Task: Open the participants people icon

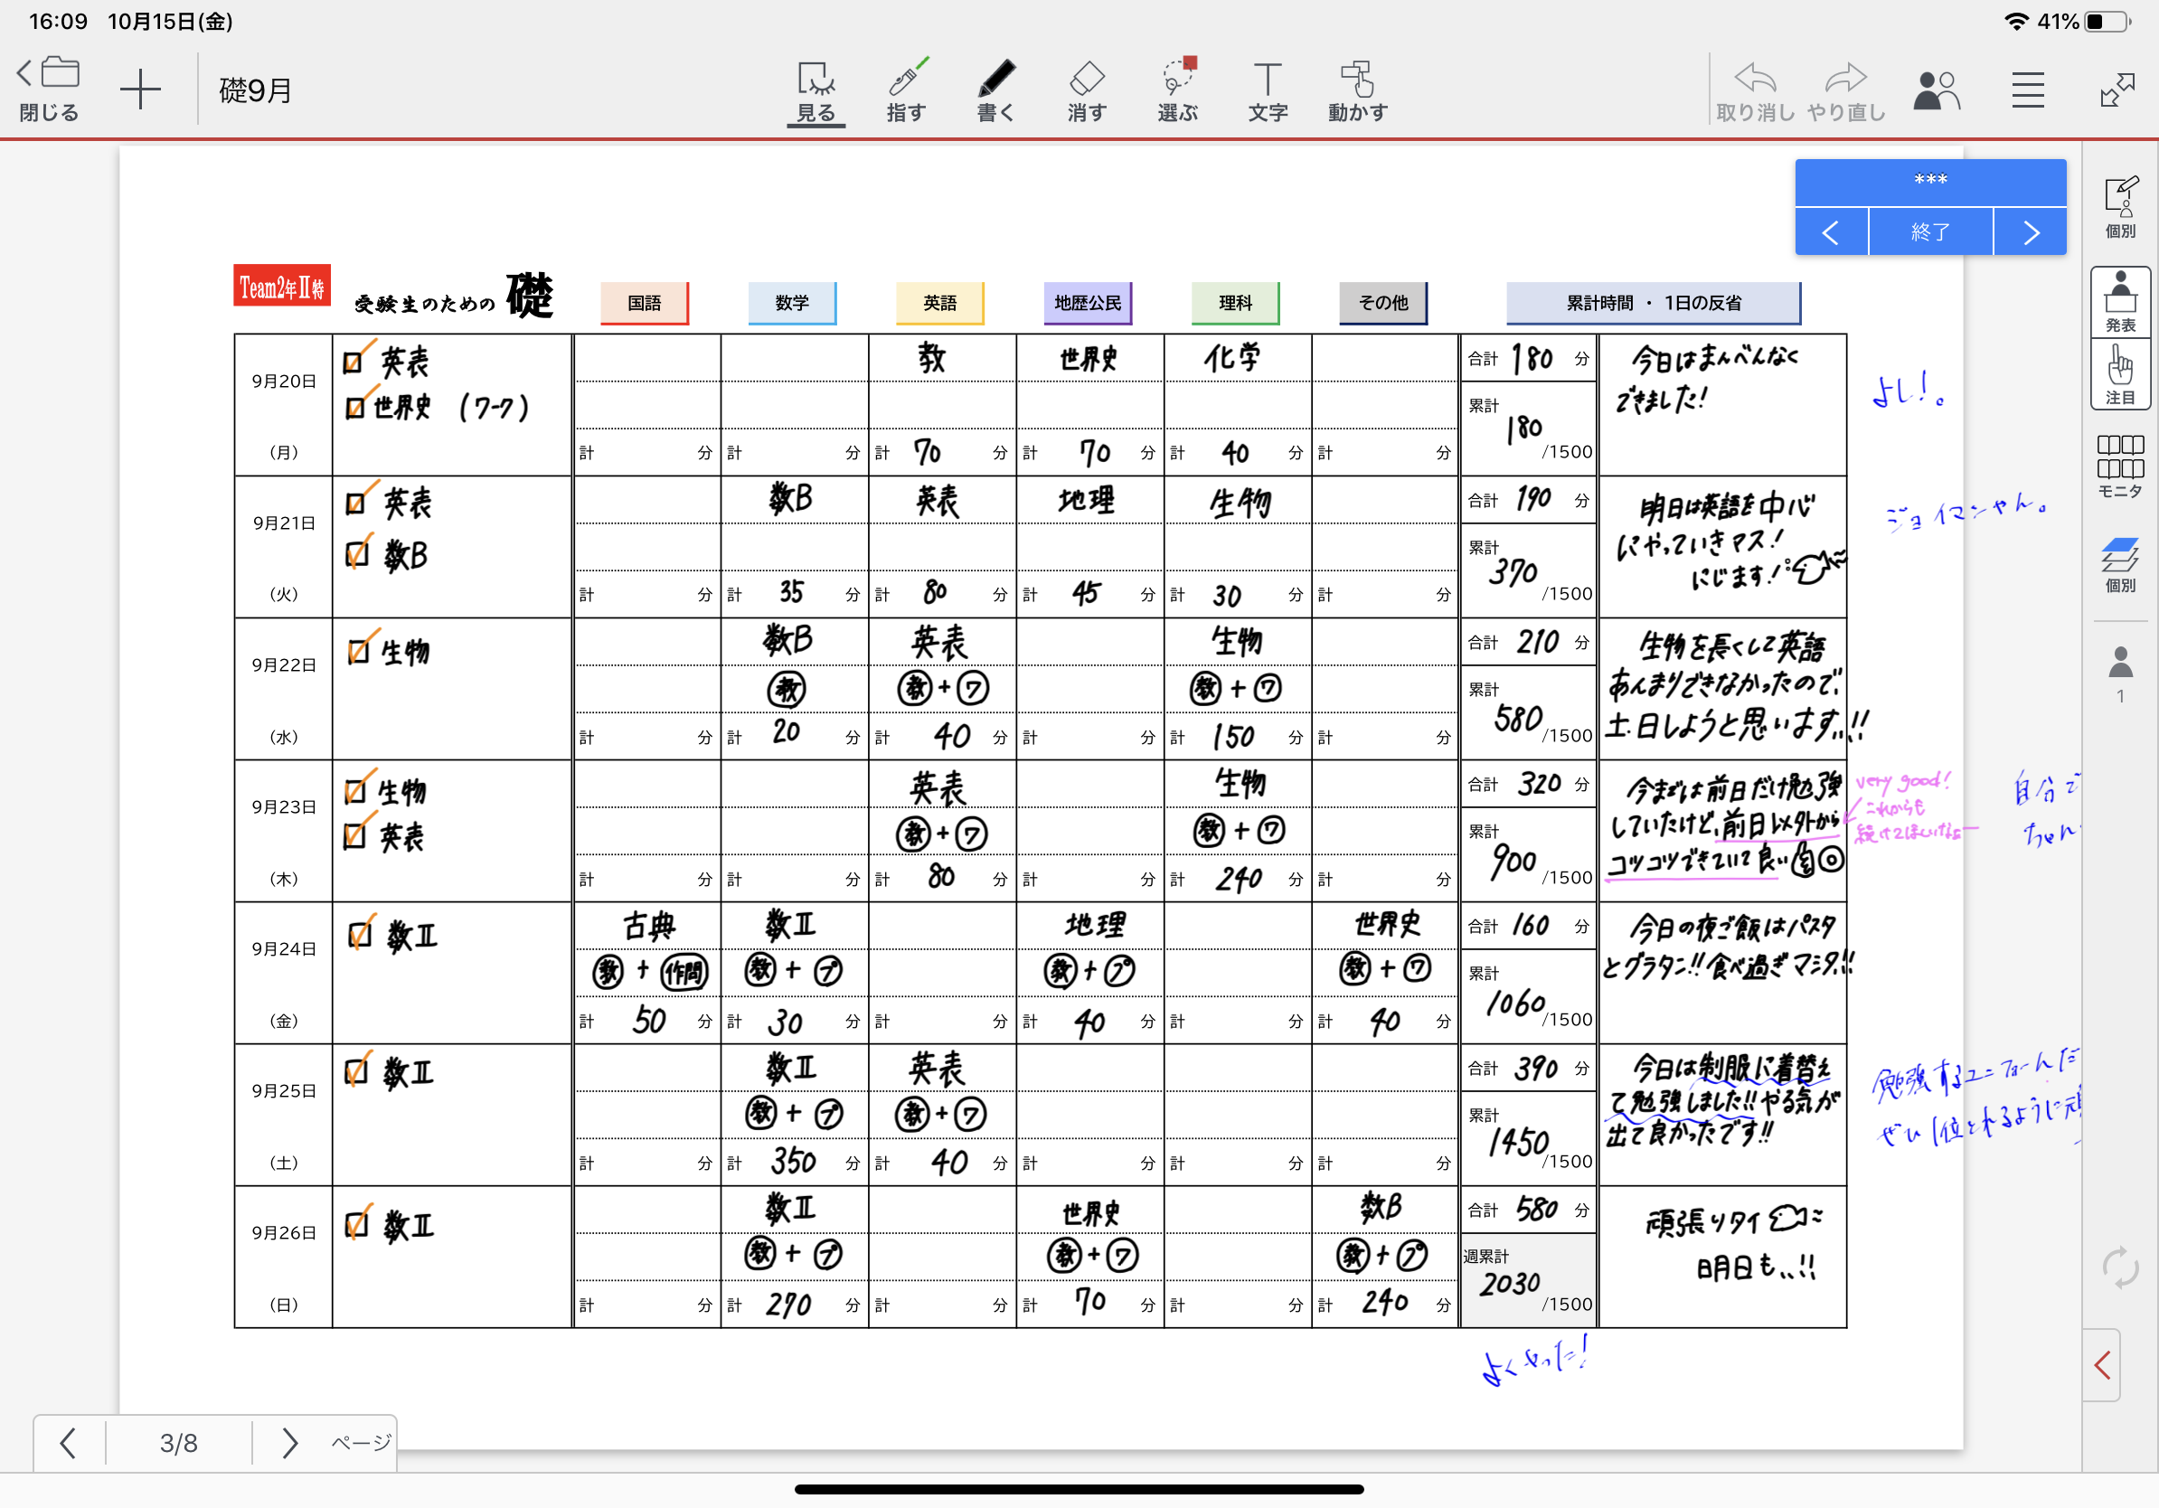Action: click(x=1937, y=91)
